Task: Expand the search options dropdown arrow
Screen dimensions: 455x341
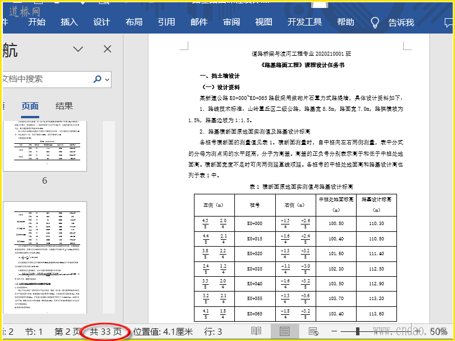Action: point(107,79)
